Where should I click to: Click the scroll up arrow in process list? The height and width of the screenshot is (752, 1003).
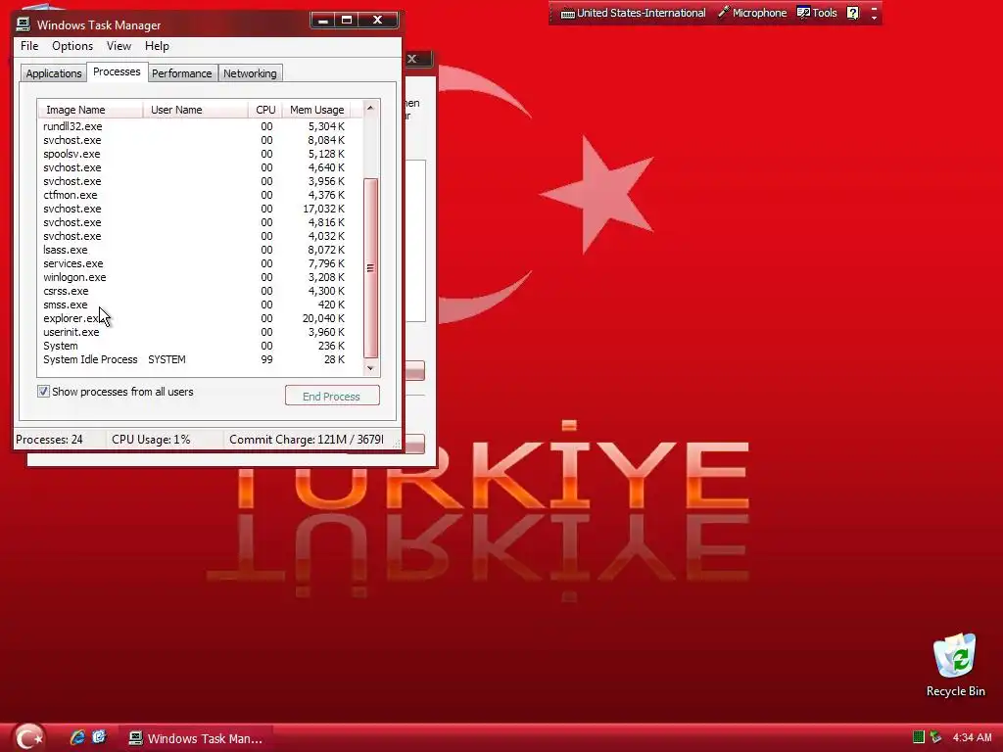[x=370, y=108]
